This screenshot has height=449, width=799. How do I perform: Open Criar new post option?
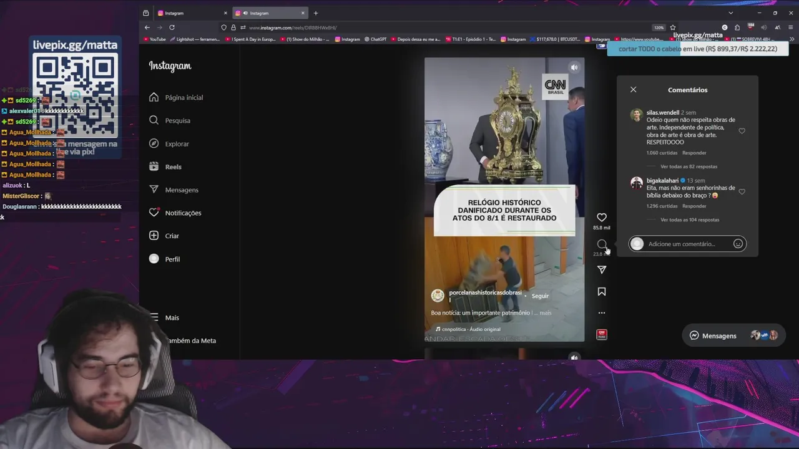point(165,236)
